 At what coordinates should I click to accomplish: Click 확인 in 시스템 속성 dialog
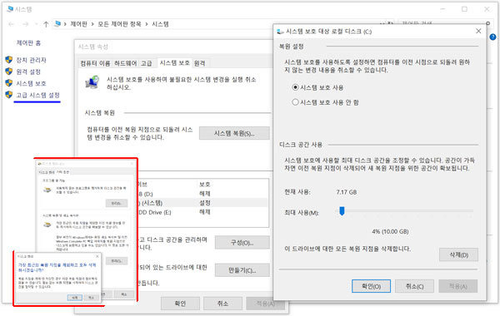(180, 304)
